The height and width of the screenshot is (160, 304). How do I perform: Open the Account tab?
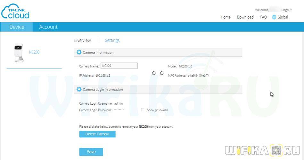48,27
